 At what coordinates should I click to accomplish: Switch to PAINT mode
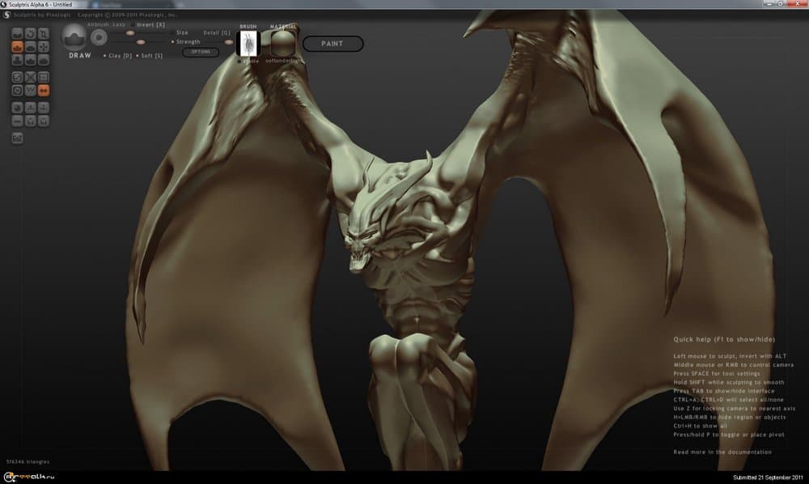pos(332,44)
